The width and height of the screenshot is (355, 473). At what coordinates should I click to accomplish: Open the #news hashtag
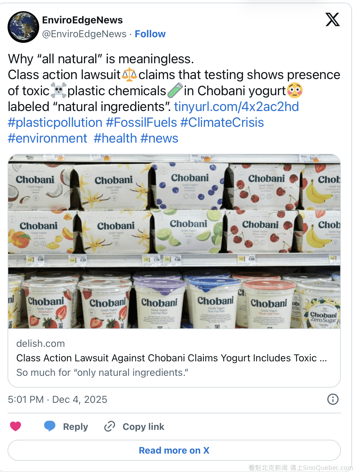coord(159,138)
